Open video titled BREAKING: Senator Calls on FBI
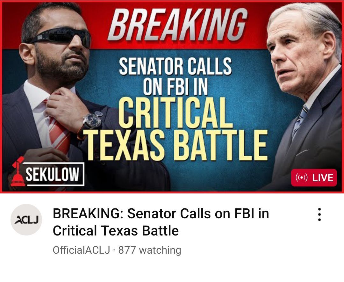 (161, 222)
